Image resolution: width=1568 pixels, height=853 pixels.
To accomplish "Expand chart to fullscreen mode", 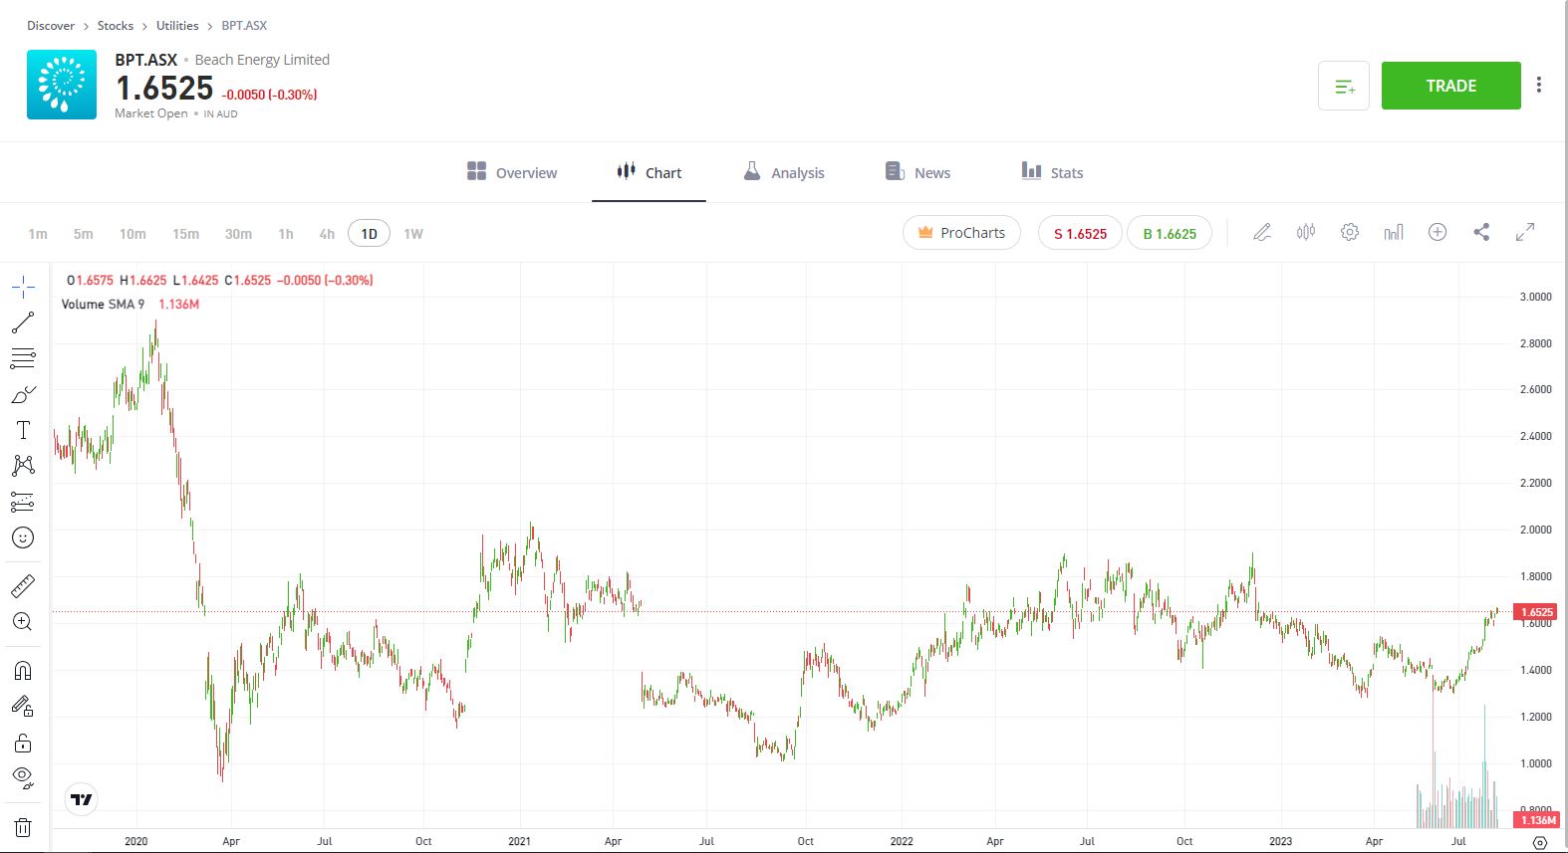I will pos(1525,233).
